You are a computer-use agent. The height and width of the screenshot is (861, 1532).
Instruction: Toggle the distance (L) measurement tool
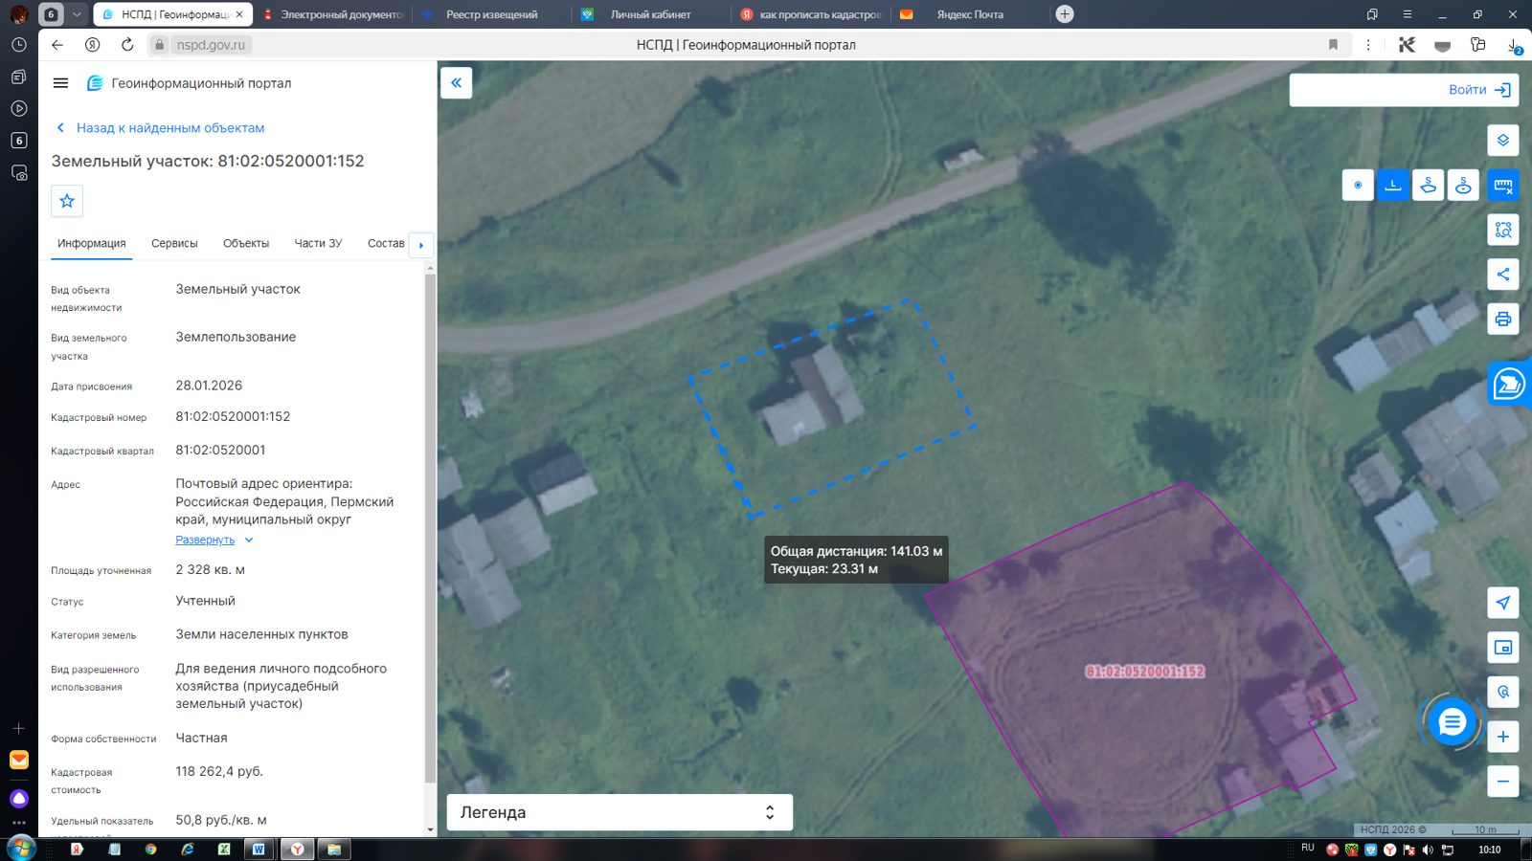coord(1393,186)
